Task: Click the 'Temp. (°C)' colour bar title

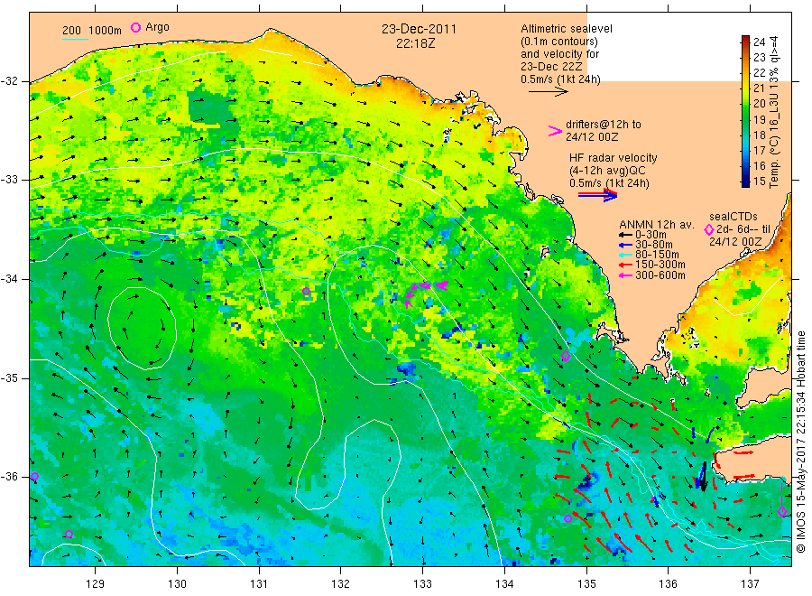Action: click(x=774, y=162)
